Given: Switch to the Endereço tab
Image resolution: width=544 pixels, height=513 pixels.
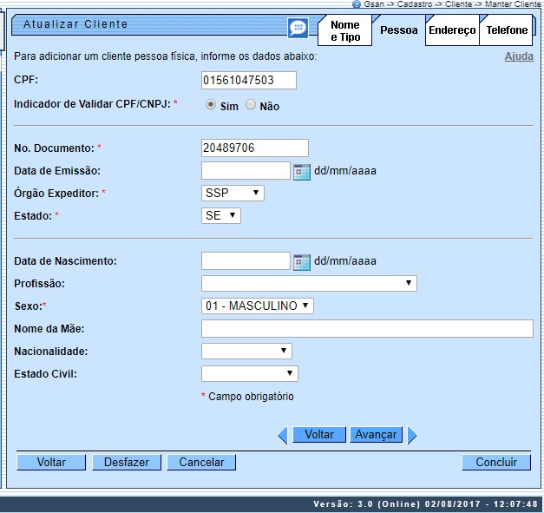Looking at the screenshot, I should tap(452, 30).
